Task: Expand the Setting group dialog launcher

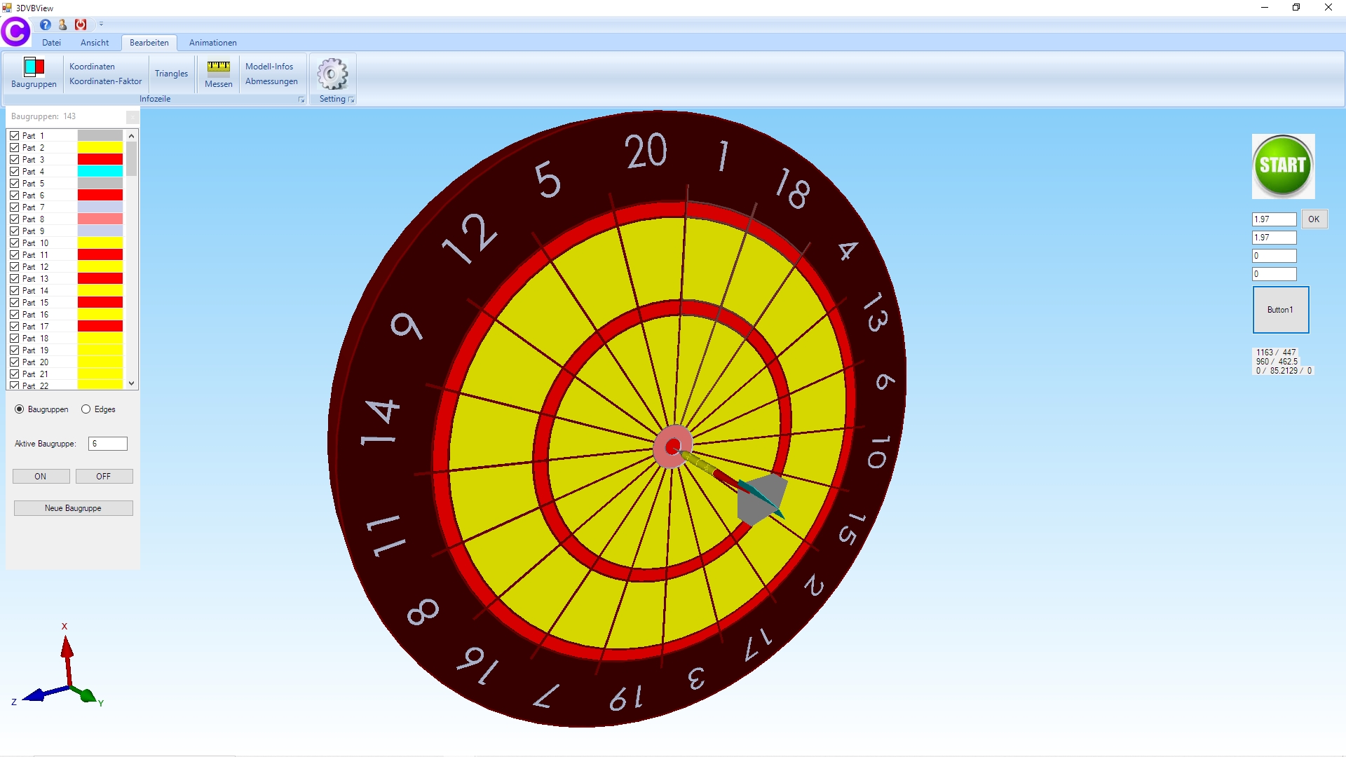Action: click(x=351, y=100)
